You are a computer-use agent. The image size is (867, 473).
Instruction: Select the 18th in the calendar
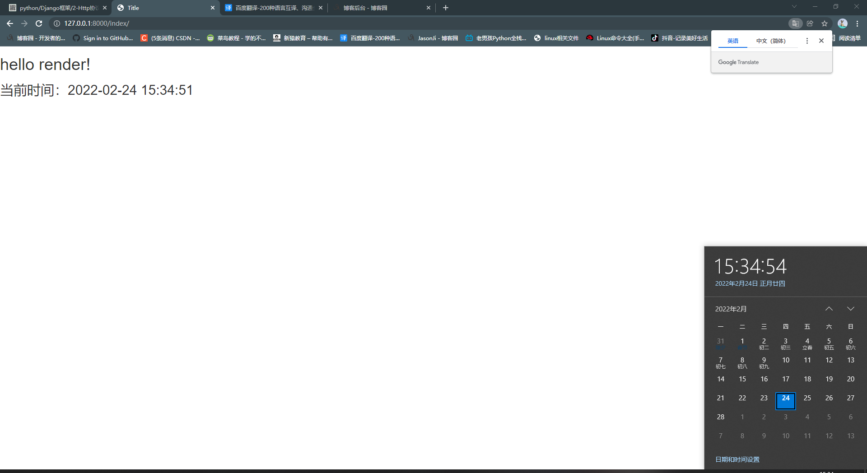[x=807, y=379]
